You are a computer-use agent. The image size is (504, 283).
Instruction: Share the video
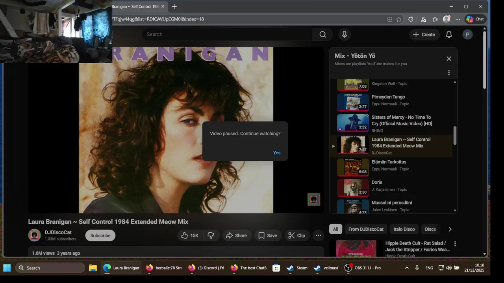[x=237, y=235]
